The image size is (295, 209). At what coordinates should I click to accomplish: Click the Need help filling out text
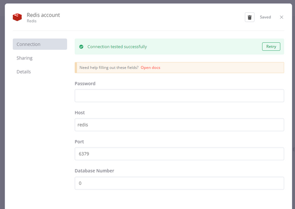coord(109,67)
